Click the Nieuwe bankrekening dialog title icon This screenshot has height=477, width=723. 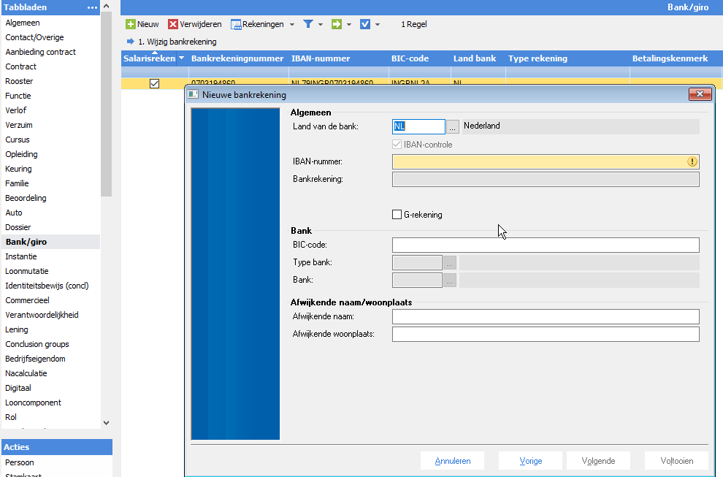[193, 94]
